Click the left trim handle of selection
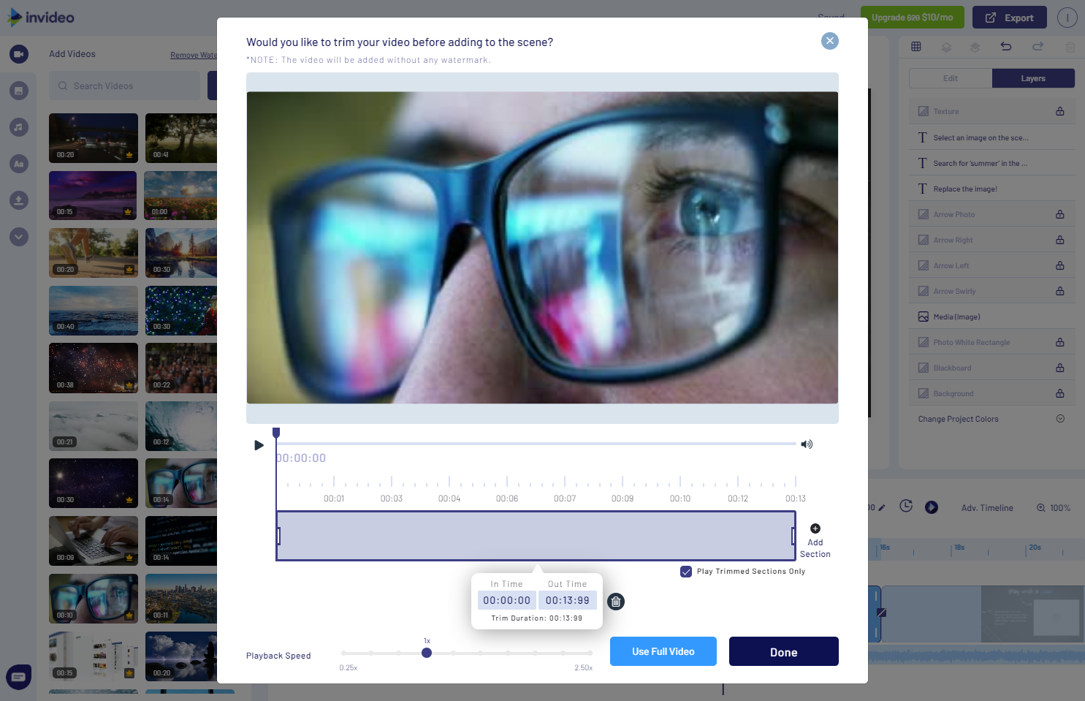Viewport: 1085px width, 701px height. [278, 536]
